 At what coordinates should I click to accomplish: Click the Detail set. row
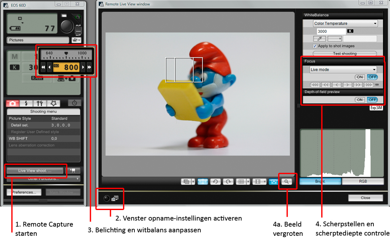(x=44, y=125)
